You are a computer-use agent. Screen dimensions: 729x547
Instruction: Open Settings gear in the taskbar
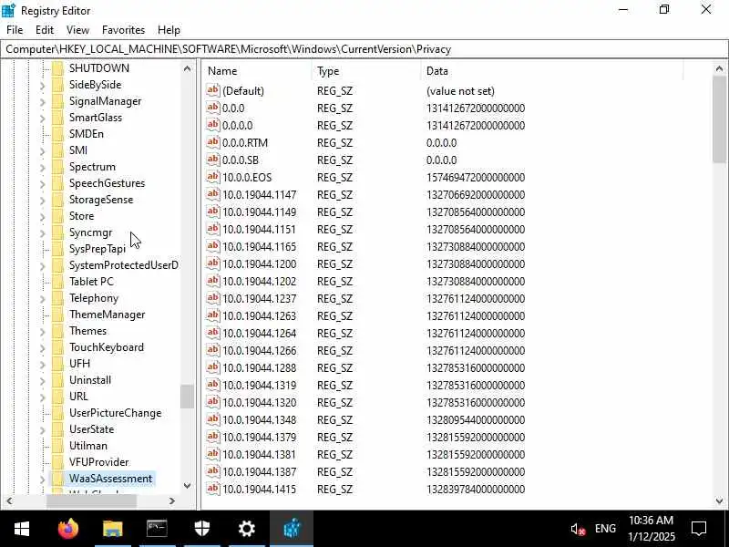(x=246, y=529)
